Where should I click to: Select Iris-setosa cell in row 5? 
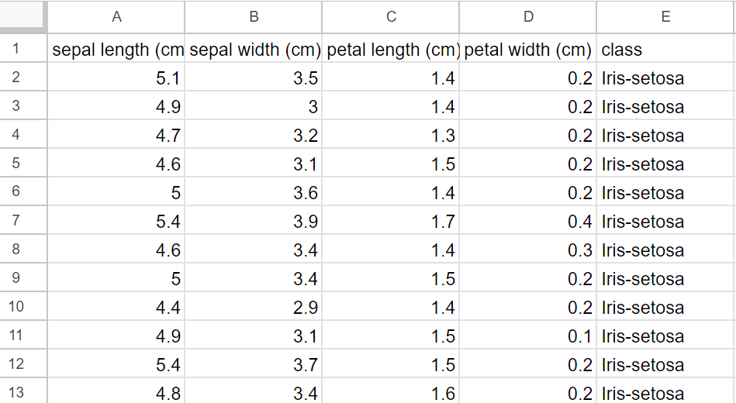pyautogui.click(x=666, y=163)
